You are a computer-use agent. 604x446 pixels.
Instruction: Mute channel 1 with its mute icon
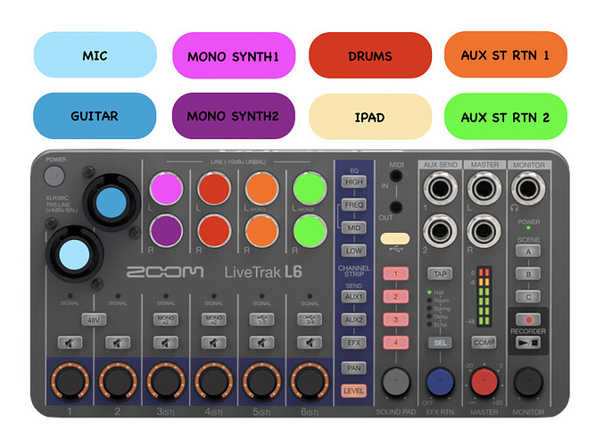click(70, 342)
